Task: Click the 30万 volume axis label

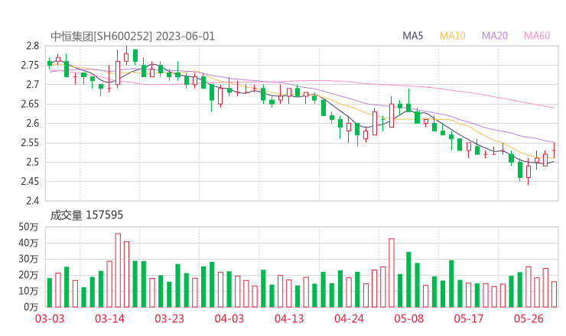Action: point(28,259)
